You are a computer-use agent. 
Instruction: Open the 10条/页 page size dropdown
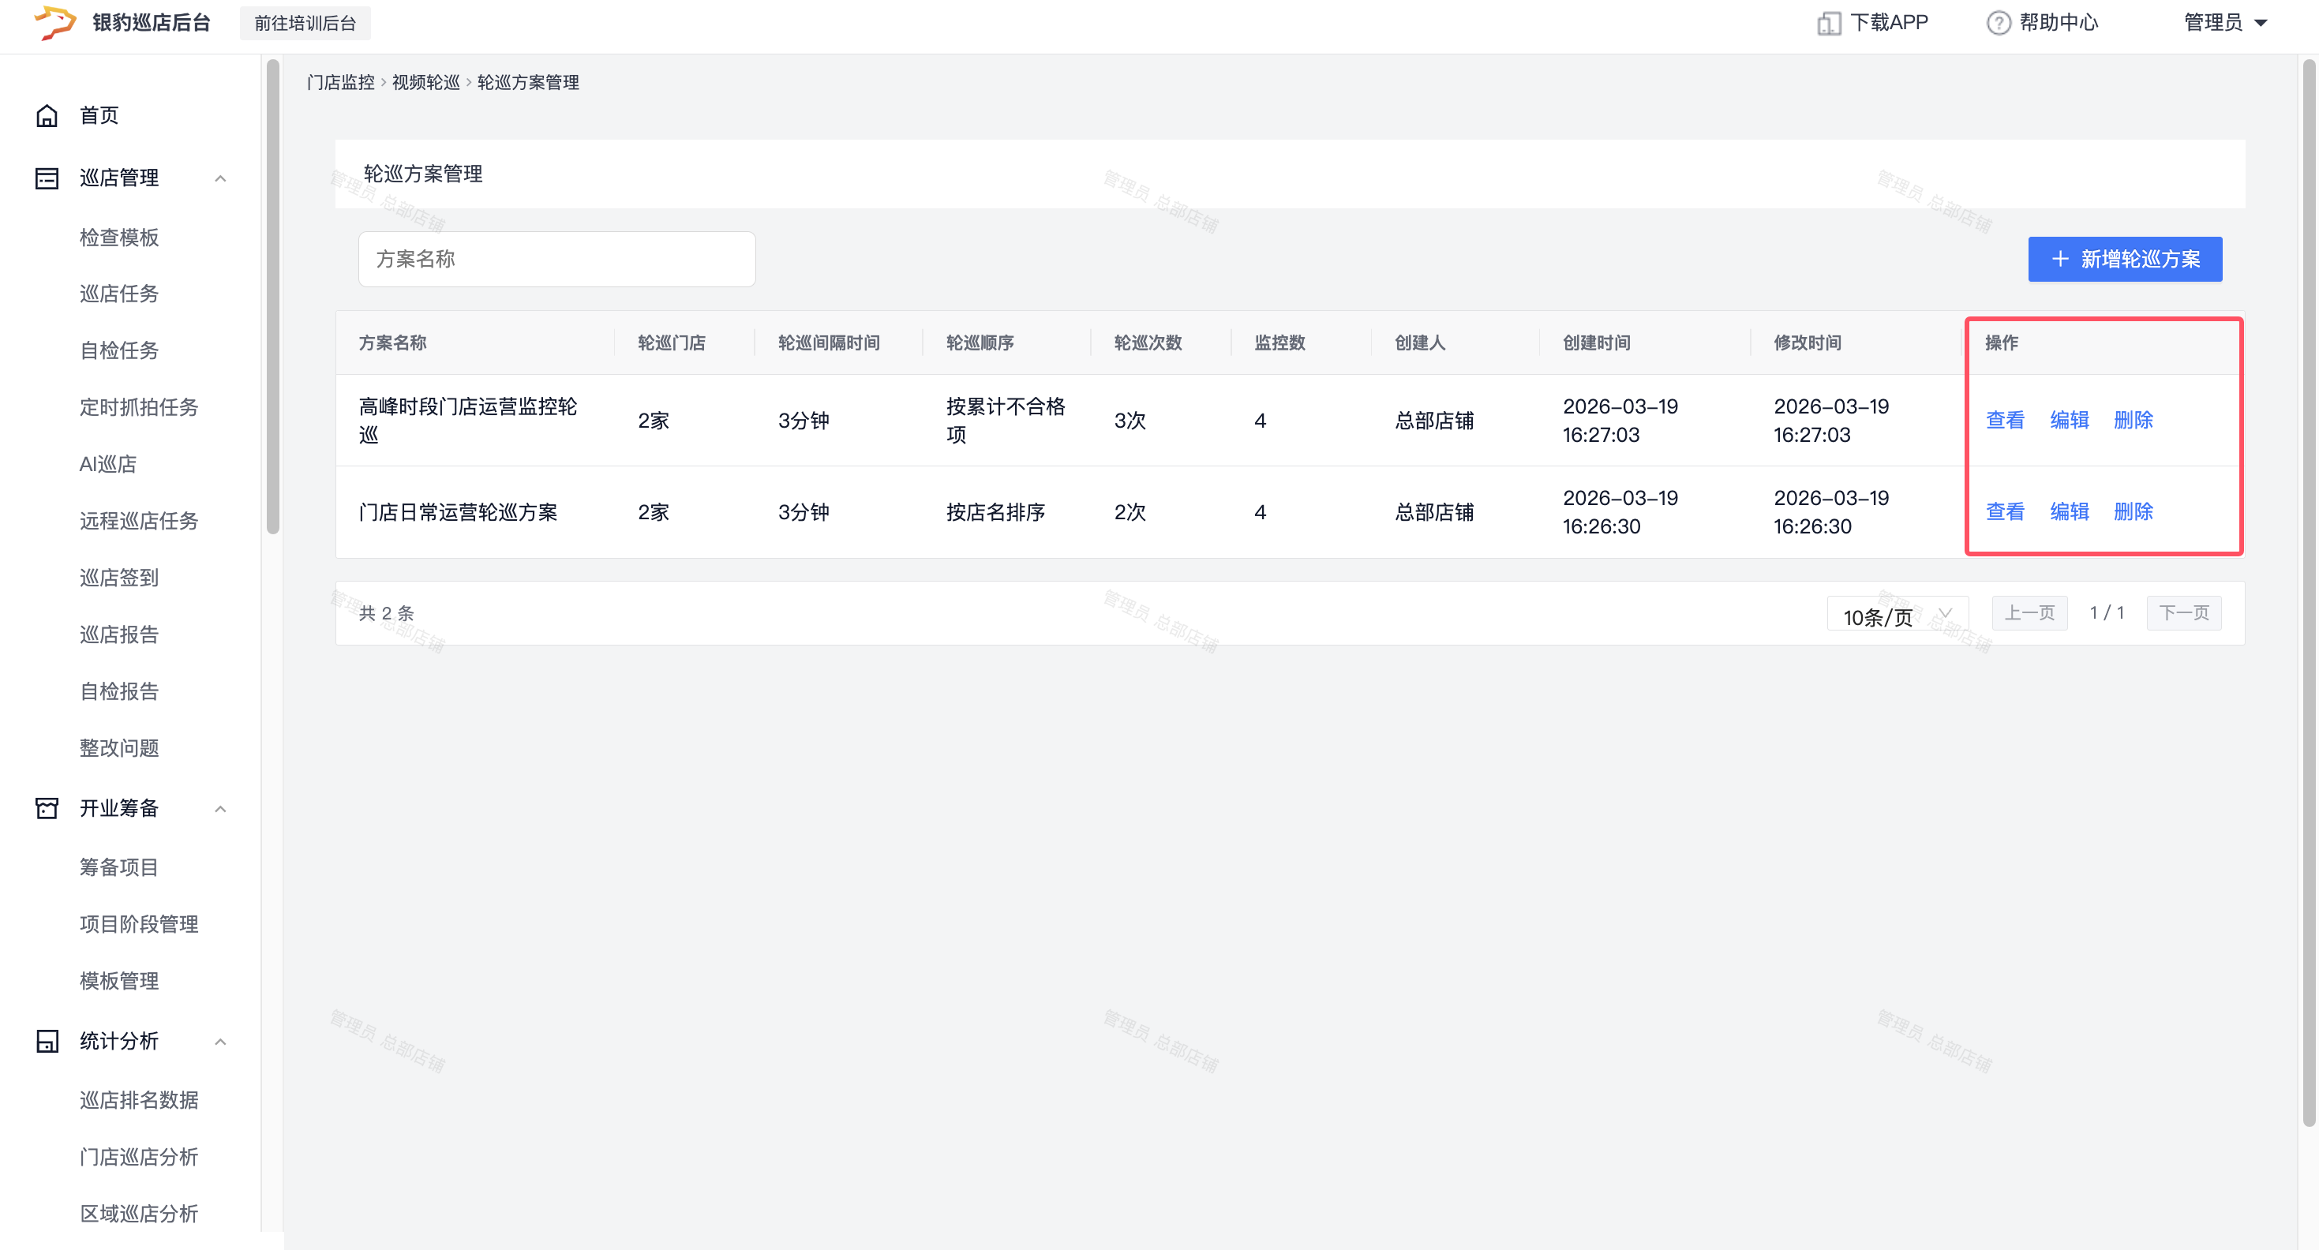[x=1897, y=615]
